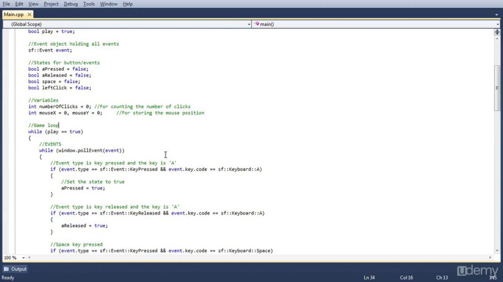Click the Output panel icon
Image resolution: width=503 pixels, height=282 pixels.
click(7, 269)
